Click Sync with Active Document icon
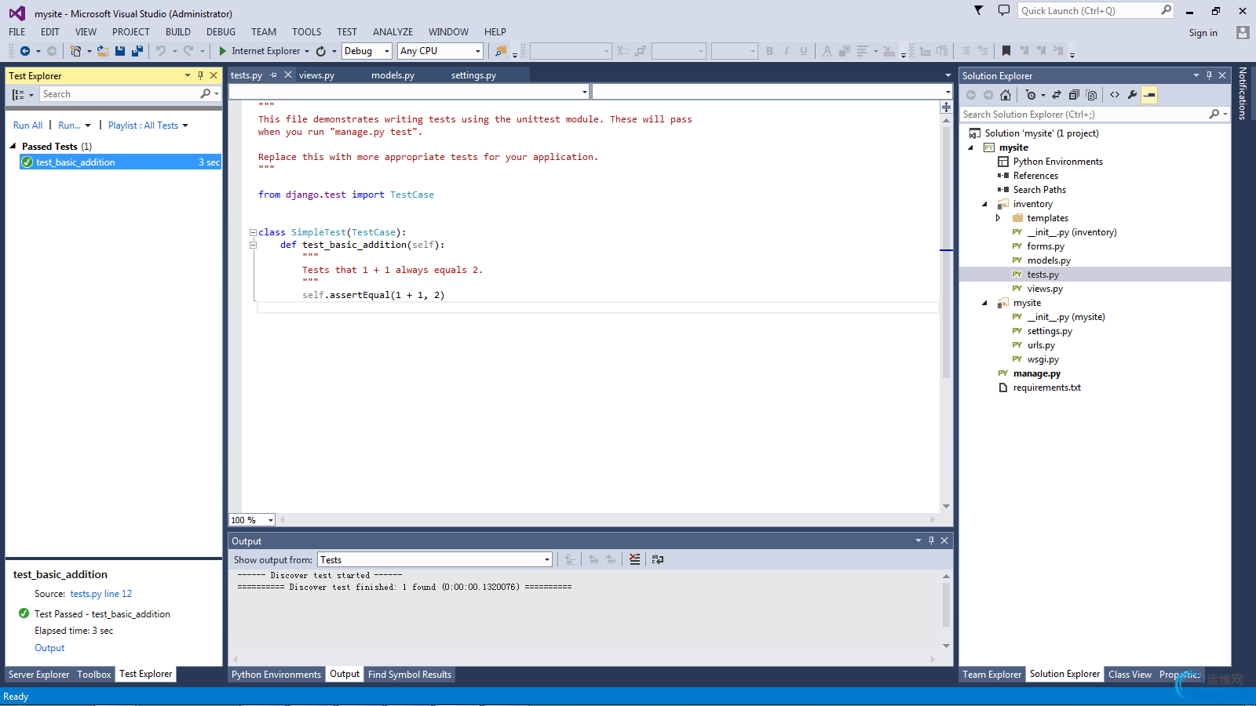Viewport: 1256px width, 706px height. pos(1057,95)
